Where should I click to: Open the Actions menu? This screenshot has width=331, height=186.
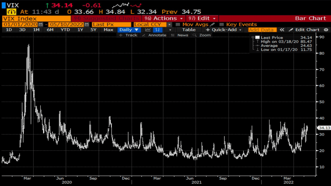pos(165,18)
